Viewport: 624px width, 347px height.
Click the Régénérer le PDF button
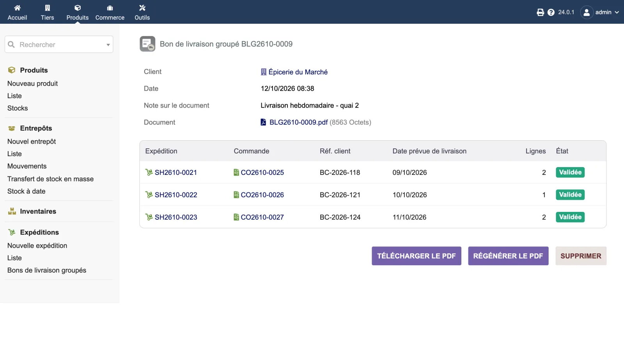508,256
